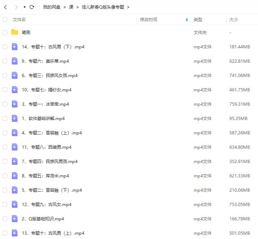
Task: Click video icon for 8、专题五：库洛米.mp4
Action: pos(15,176)
